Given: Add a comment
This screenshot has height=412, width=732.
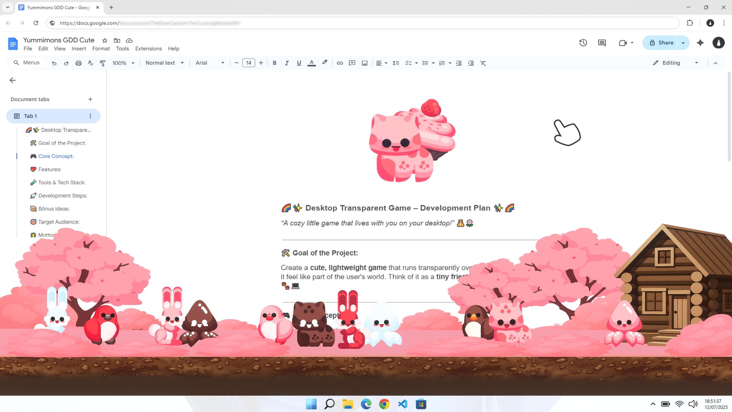Looking at the screenshot, I should (x=352, y=63).
